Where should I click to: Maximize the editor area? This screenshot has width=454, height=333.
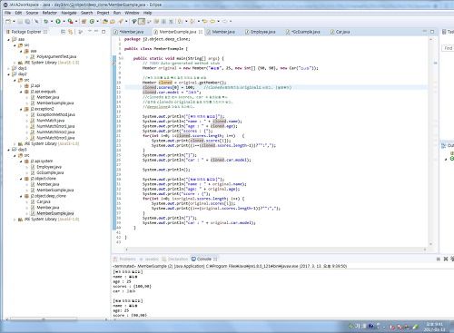click(432, 32)
